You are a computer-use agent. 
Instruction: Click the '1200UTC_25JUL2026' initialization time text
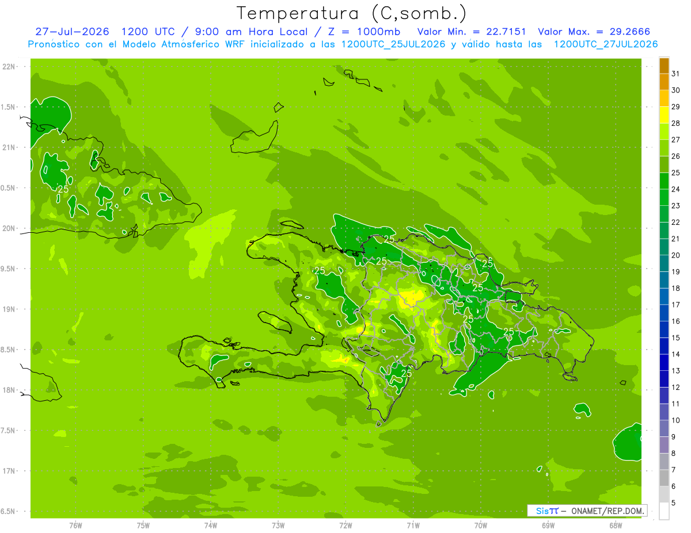coord(393,44)
